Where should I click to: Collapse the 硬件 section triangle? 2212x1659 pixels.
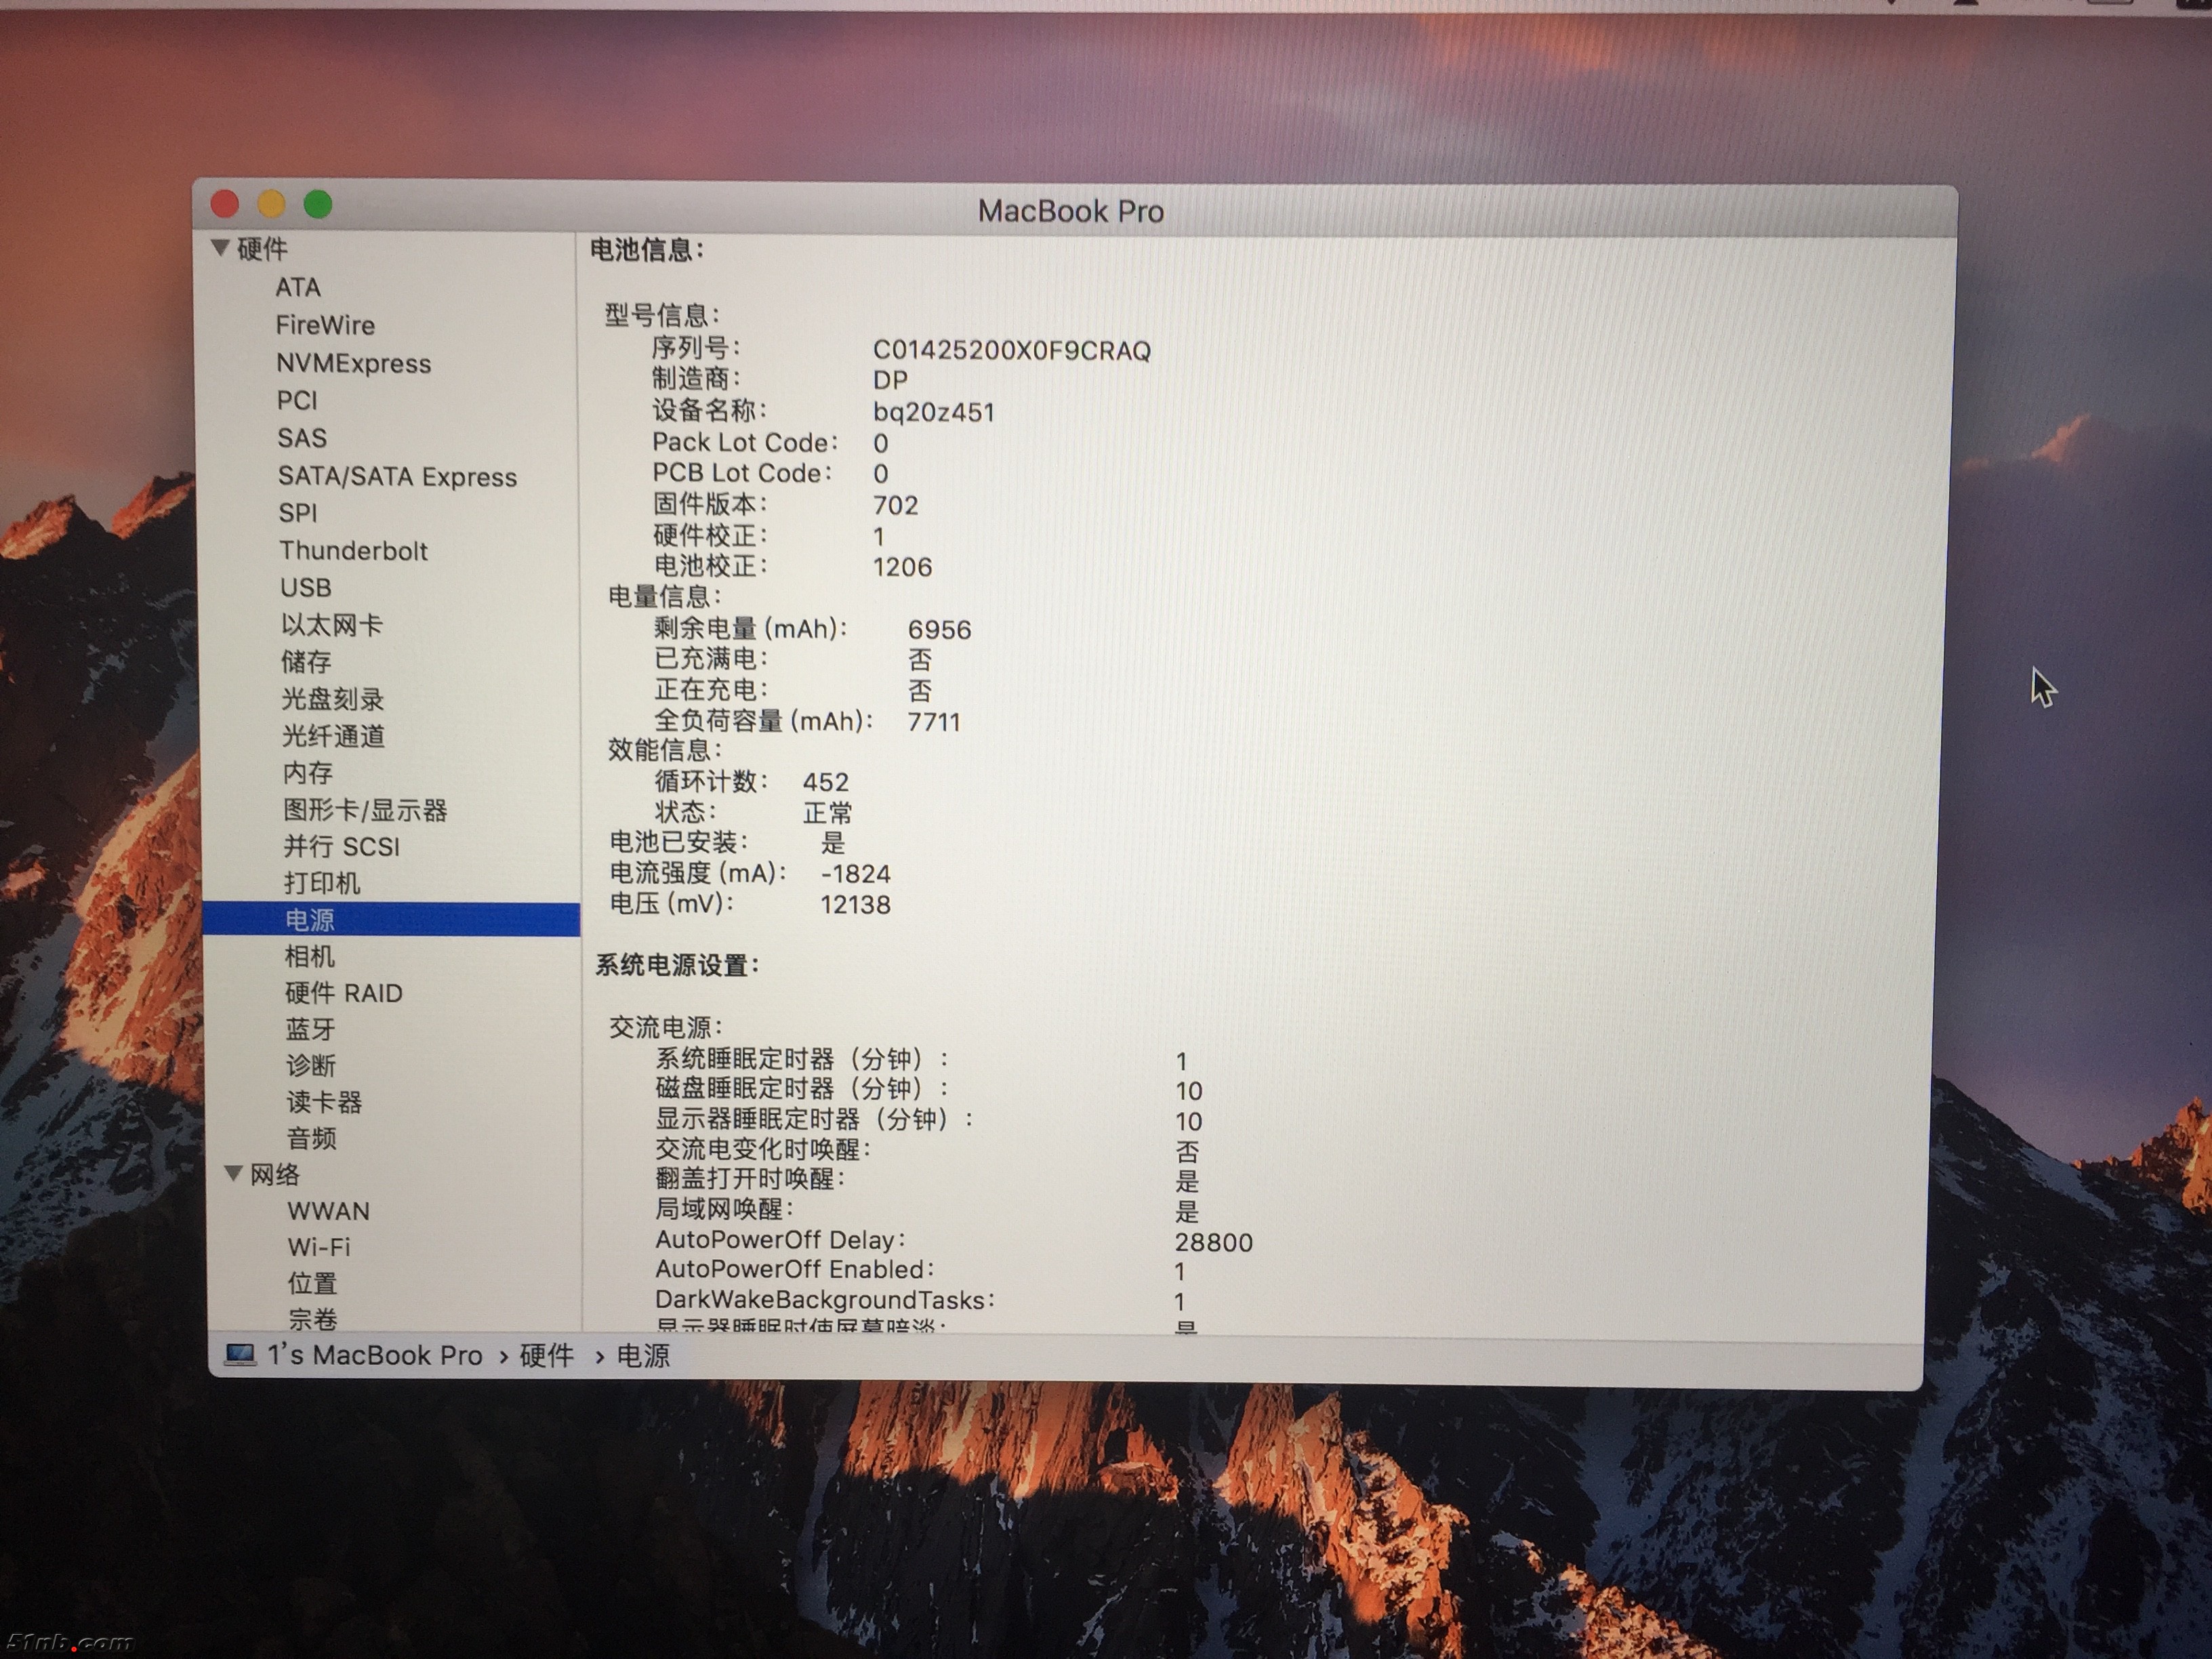click(x=221, y=247)
